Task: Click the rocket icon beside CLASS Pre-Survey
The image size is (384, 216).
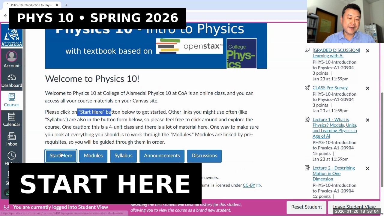Action: (x=307, y=88)
